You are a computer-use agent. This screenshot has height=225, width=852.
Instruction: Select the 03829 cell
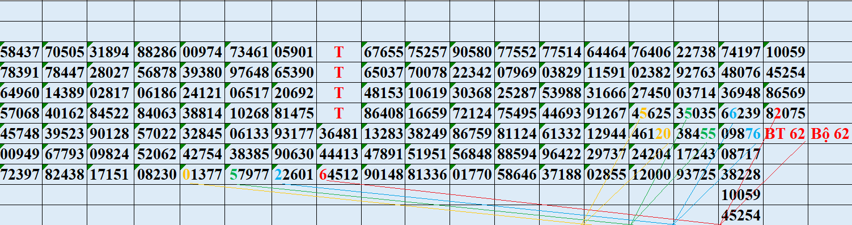coord(562,73)
